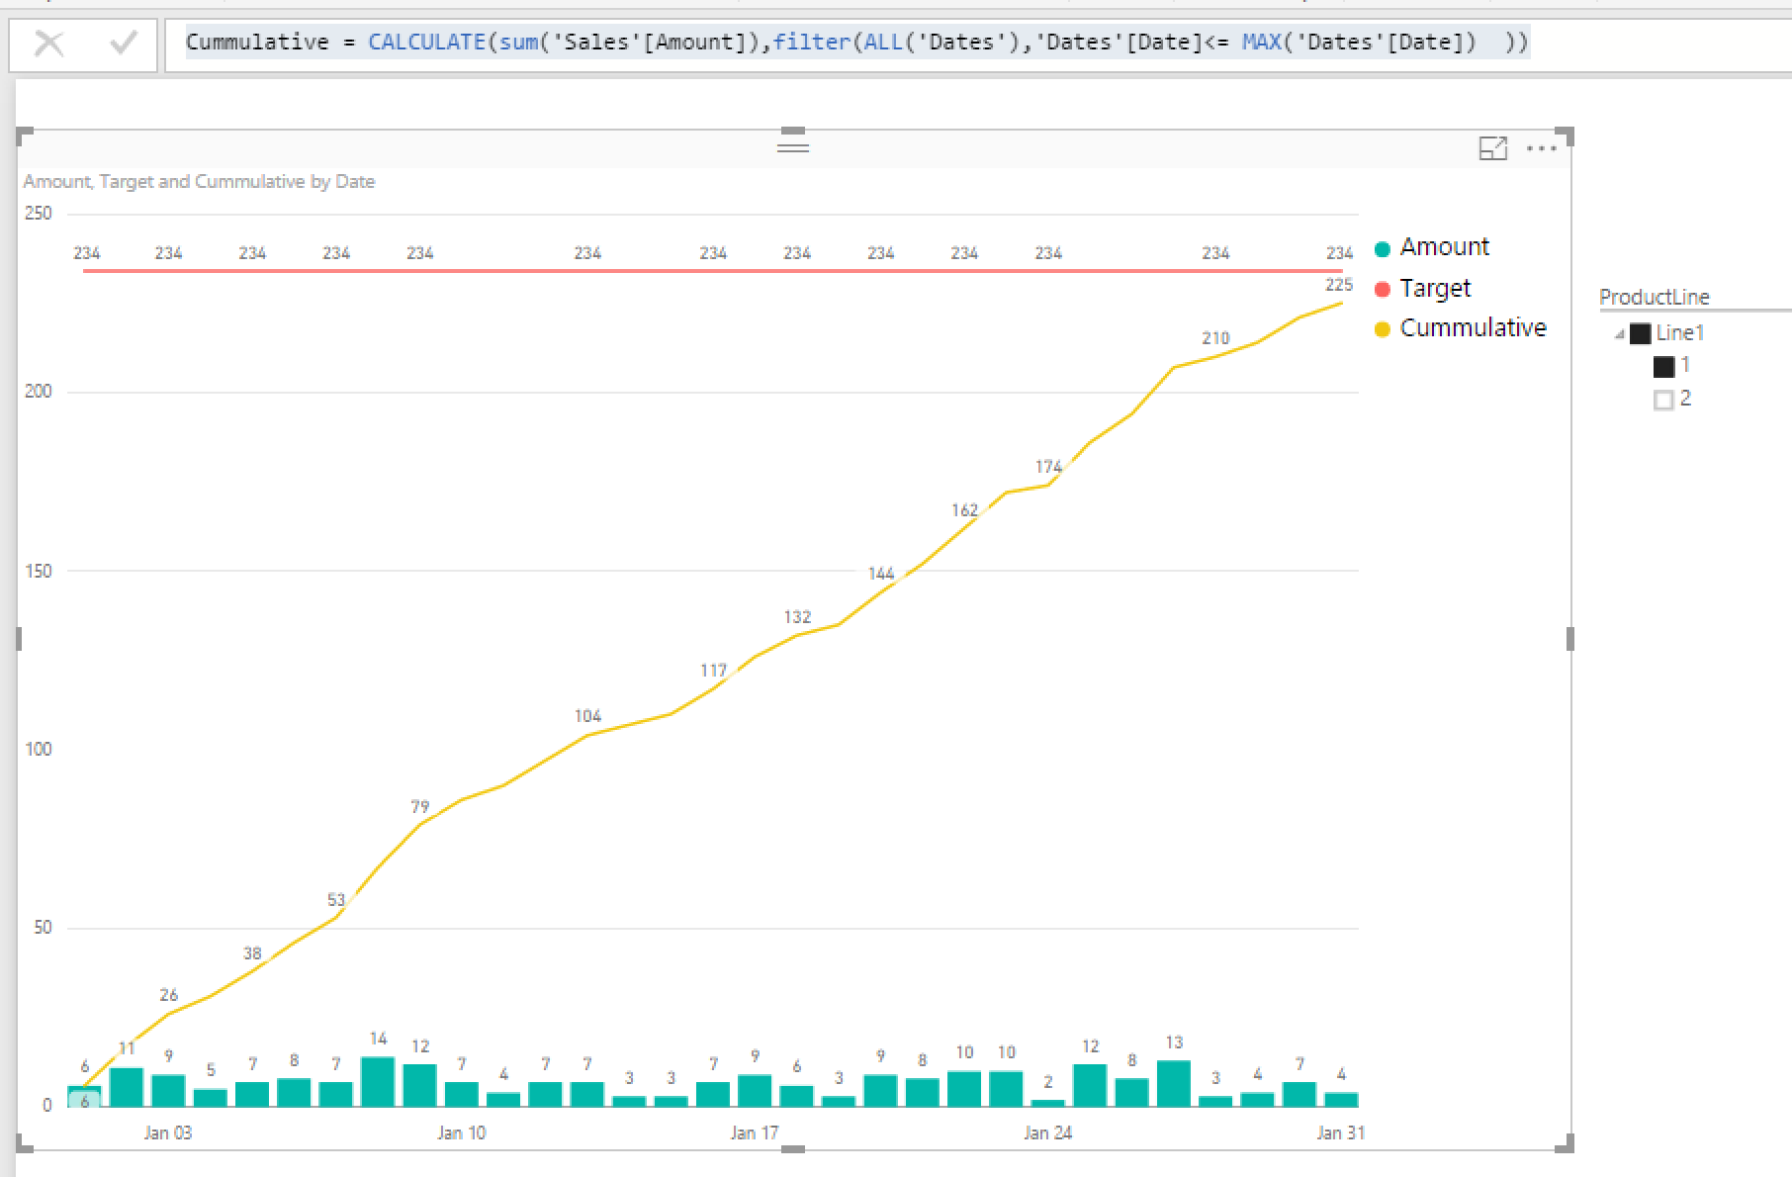The image size is (1792, 1177).
Task: Grab the visual's top drag handle
Action: click(x=793, y=147)
